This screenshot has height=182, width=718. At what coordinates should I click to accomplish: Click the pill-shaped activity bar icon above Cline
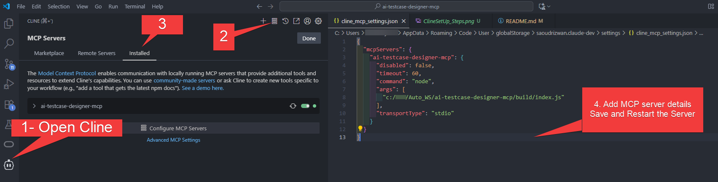(9, 144)
